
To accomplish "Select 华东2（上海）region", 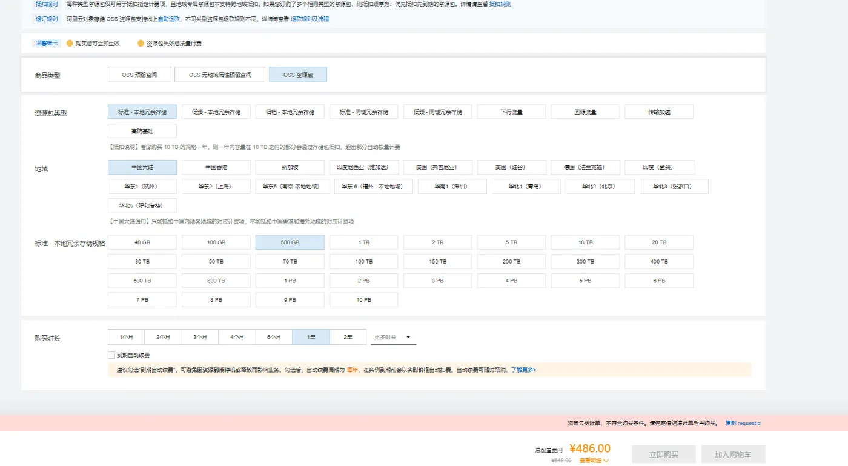I will point(216,187).
